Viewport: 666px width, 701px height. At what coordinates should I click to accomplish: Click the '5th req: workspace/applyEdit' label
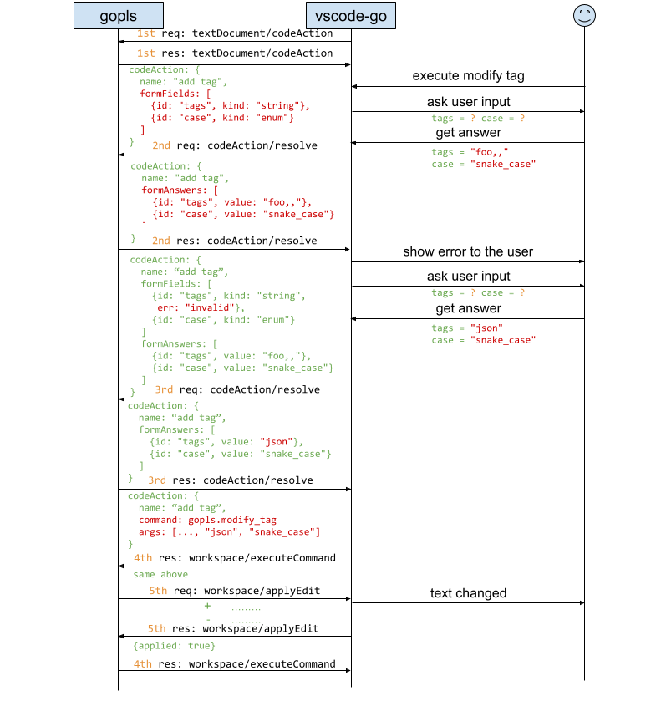point(235,591)
